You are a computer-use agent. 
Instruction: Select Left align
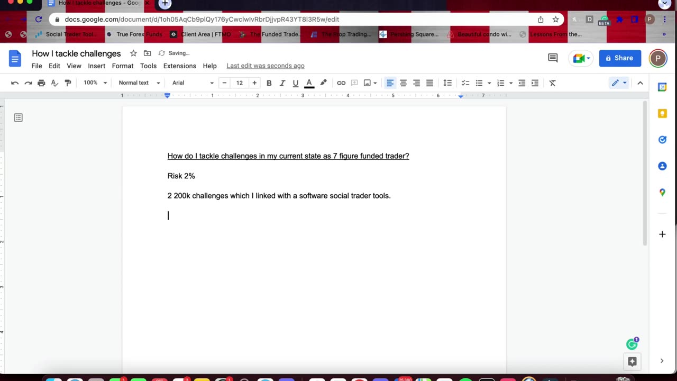tap(390, 83)
